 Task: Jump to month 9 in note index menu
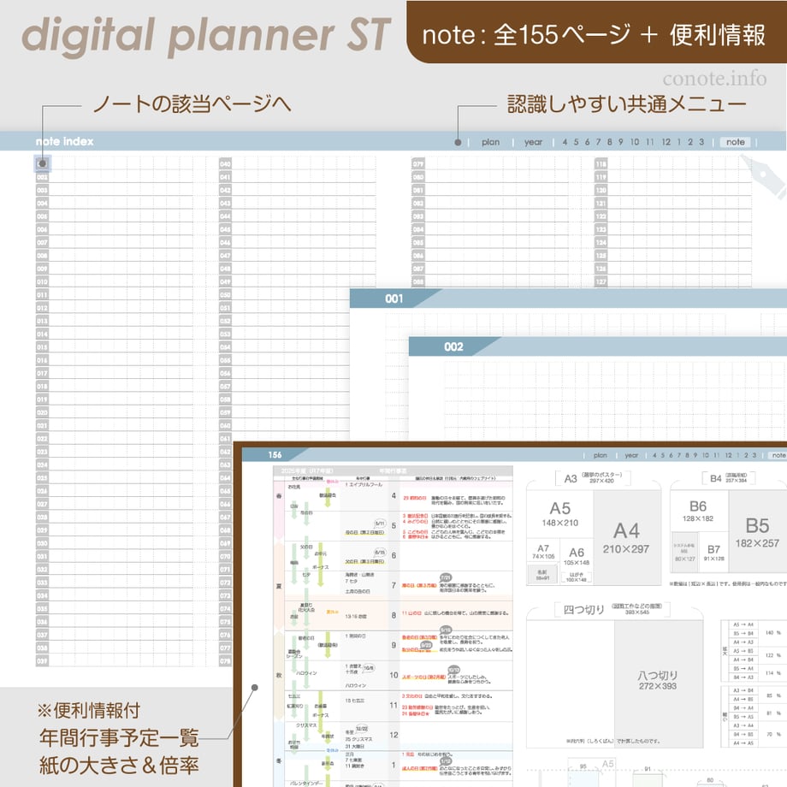621,142
